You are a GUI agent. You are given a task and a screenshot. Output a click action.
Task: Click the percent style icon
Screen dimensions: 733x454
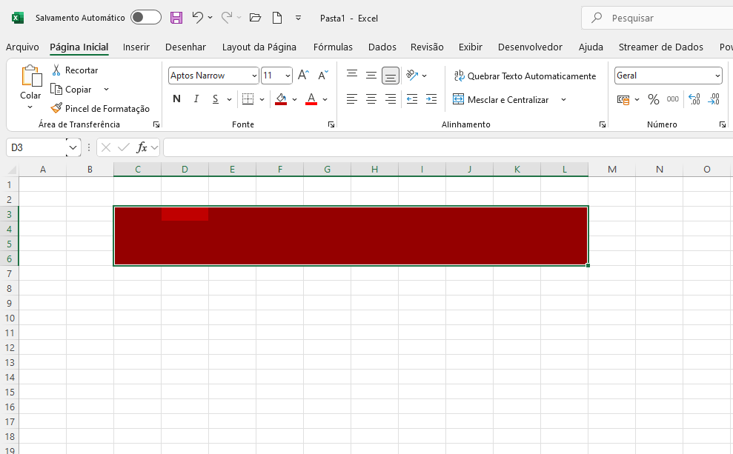click(x=653, y=99)
